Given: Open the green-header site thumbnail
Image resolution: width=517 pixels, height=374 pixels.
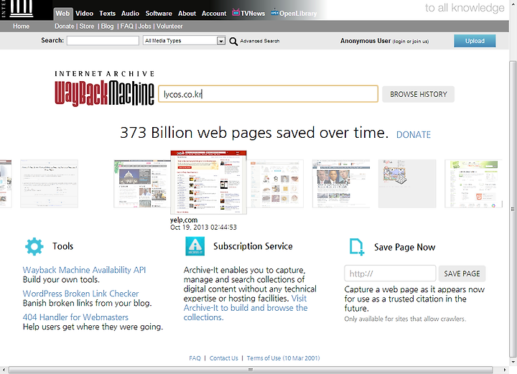Looking at the screenshot, I should pyautogui.click(x=473, y=184).
